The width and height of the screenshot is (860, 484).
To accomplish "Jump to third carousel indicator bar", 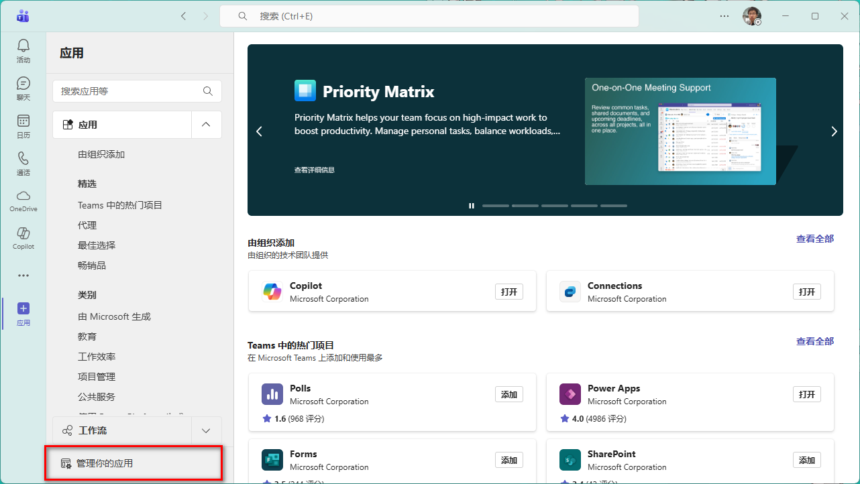I will 555,206.
